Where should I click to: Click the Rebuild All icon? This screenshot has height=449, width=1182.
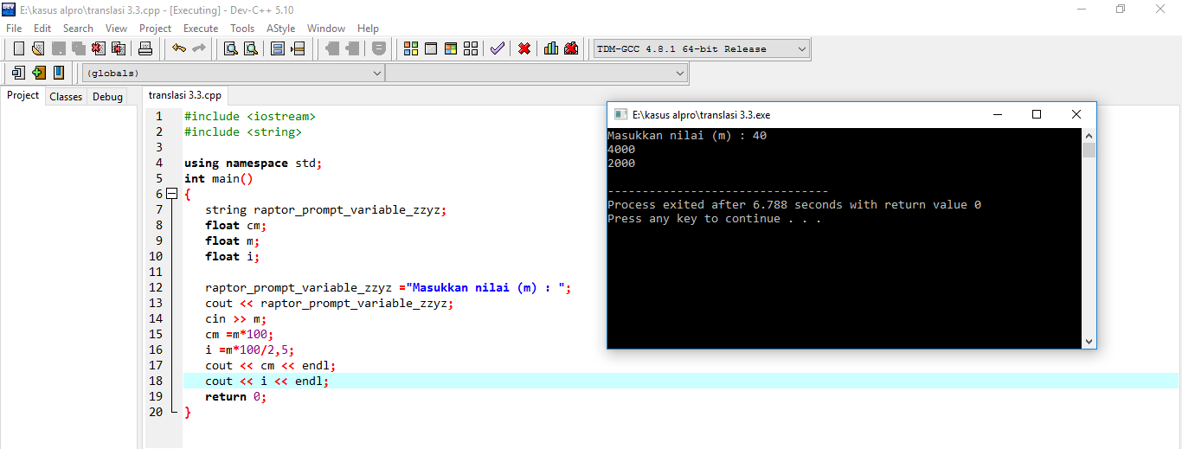pos(471,48)
